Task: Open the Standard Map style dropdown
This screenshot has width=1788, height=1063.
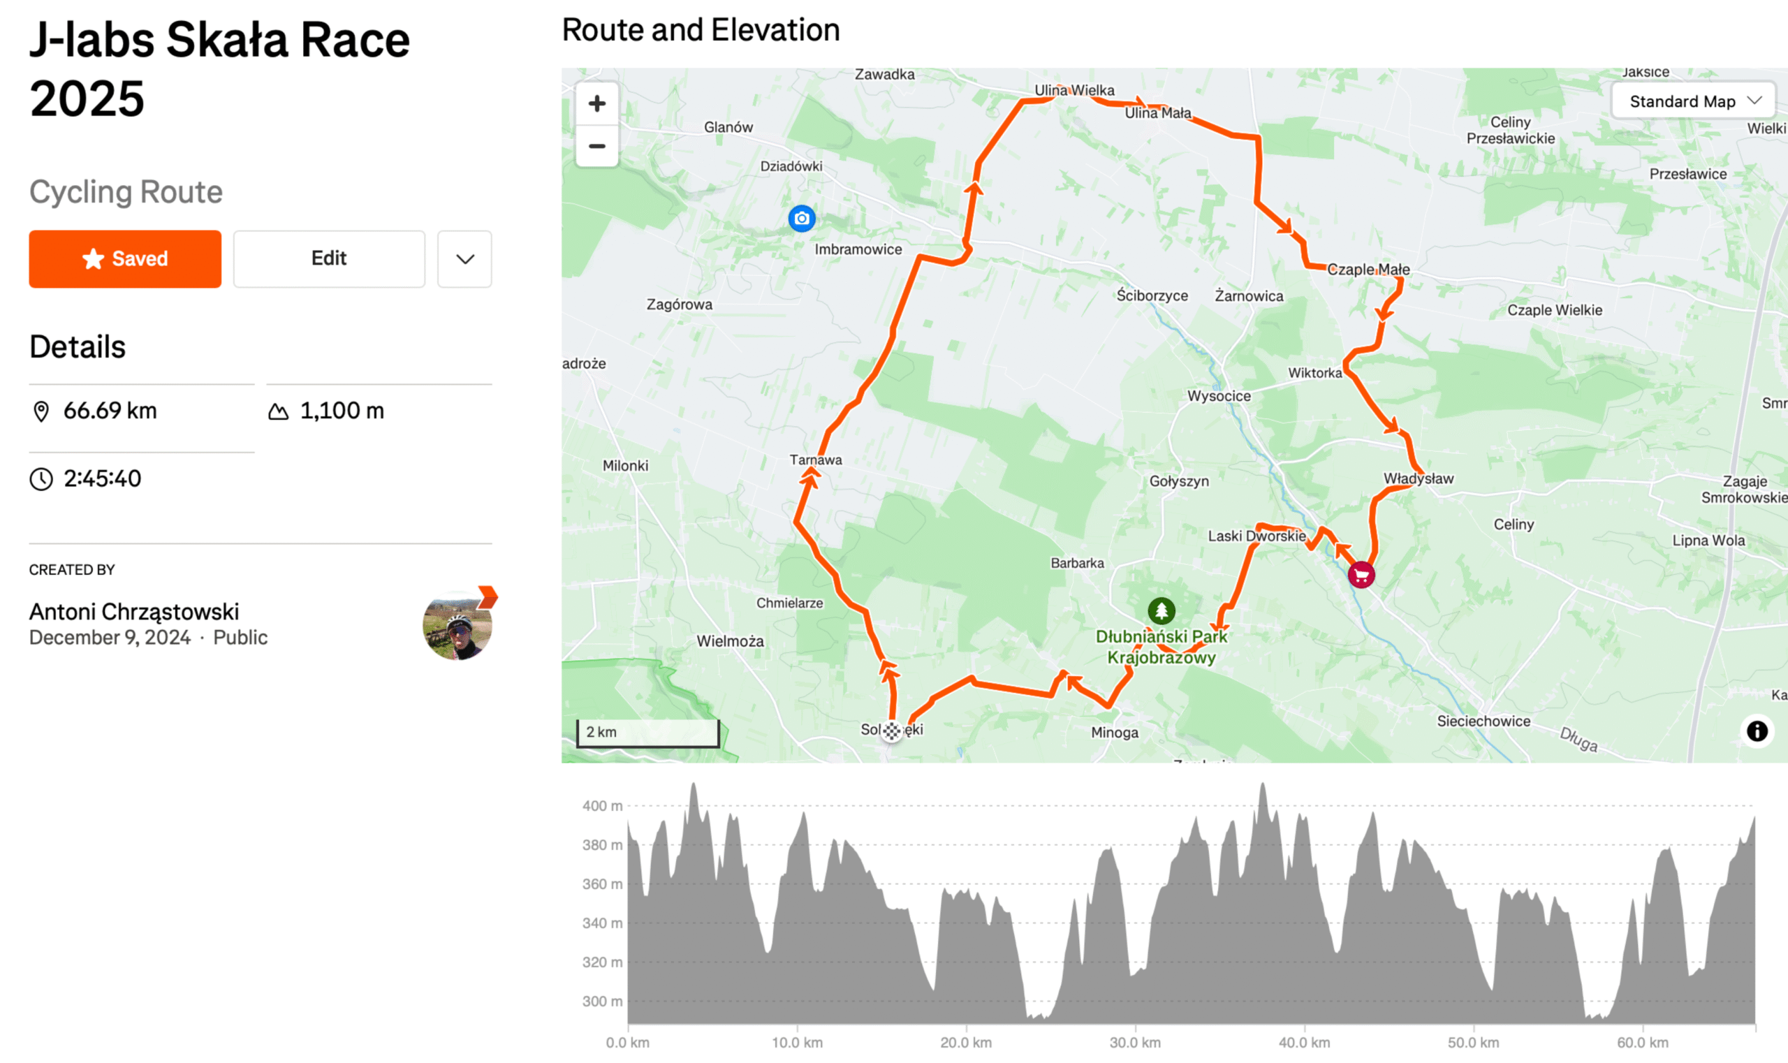Action: (1694, 101)
